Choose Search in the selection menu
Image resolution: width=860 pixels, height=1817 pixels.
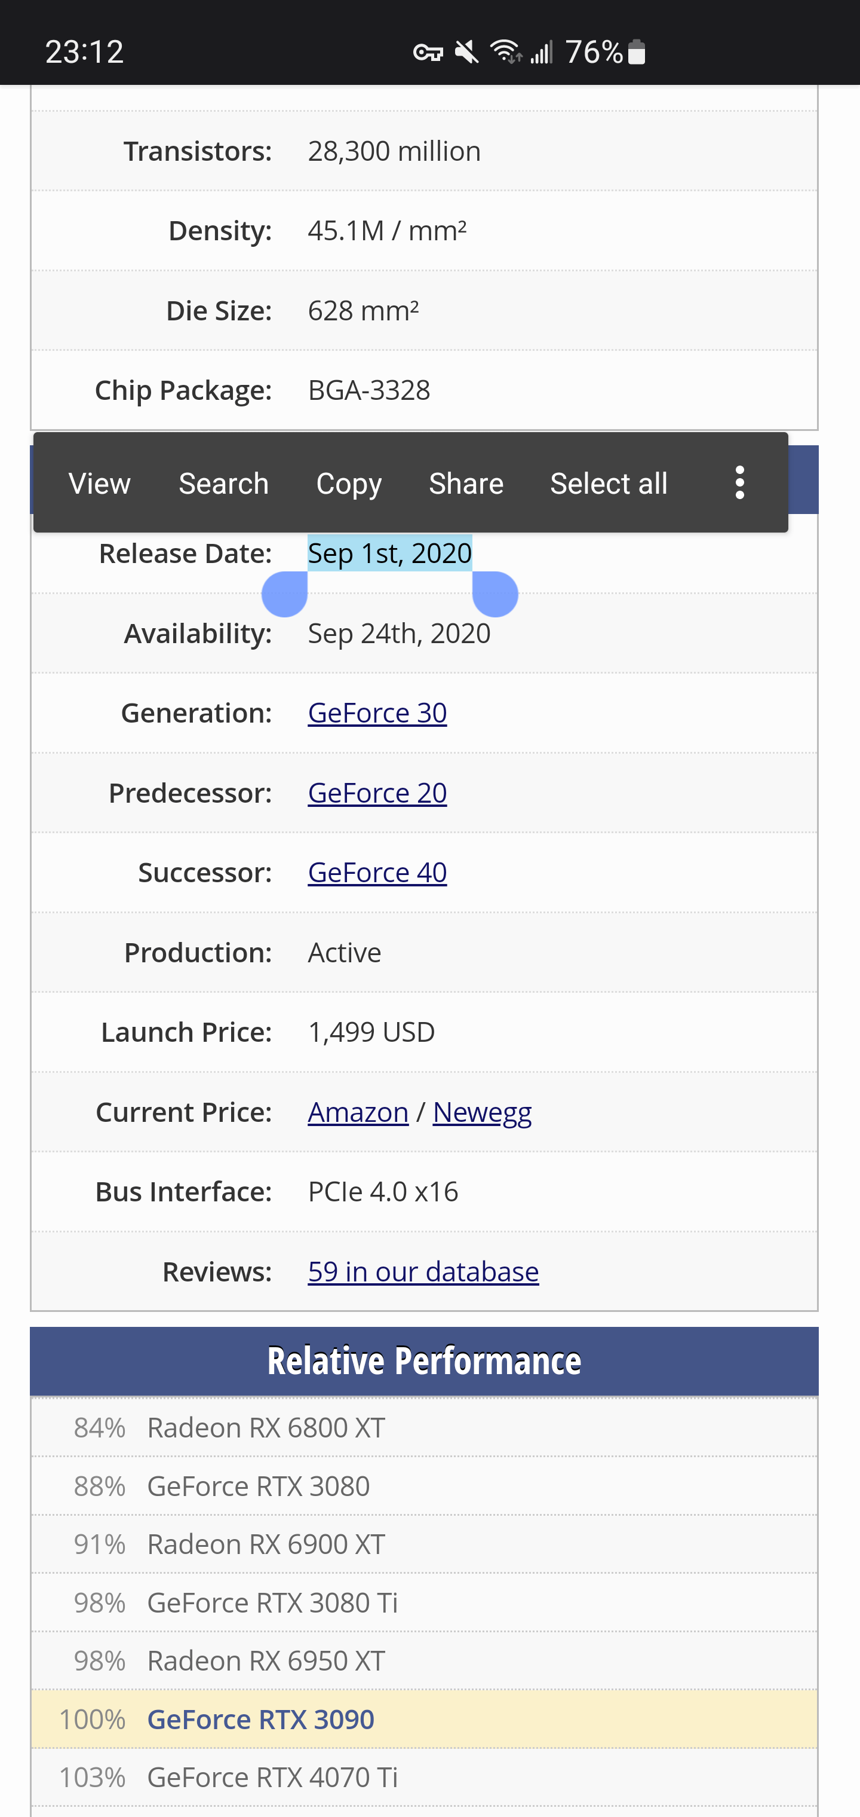point(223,484)
